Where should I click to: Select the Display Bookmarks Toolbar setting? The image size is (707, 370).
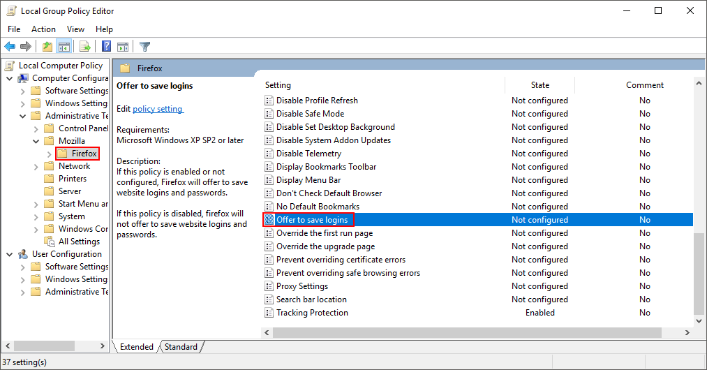(326, 167)
